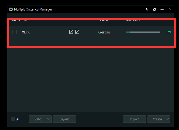Expand the Batch dropdown arrow
This screenshot has width=179, height=130.
coord(48,119)
